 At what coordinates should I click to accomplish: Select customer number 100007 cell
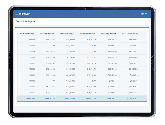[32, 75]
